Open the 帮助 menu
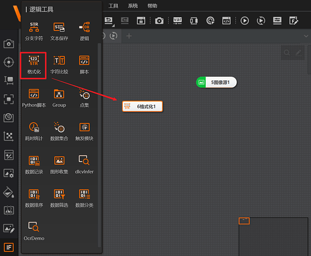Image resolution: width=311 pixels, height=256 pixels. [x=152, y=5]
